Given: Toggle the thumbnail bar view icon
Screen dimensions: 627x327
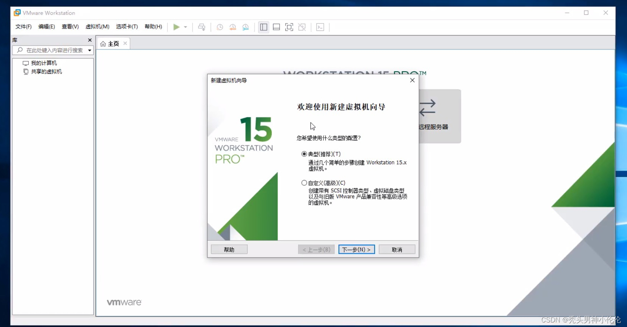Looking at the screenshot, I should click(276, 27).
